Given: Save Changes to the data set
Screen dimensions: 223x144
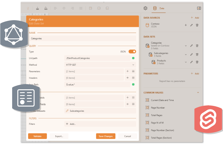Looking at the screenshot, I should [106, 136].
